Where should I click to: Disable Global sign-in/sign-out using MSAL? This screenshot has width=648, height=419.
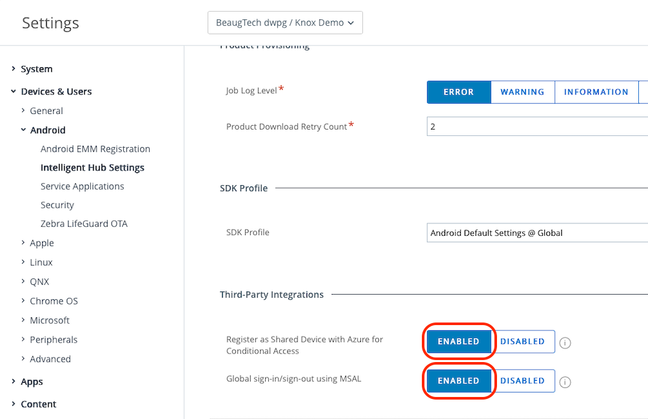click(522, 381)
